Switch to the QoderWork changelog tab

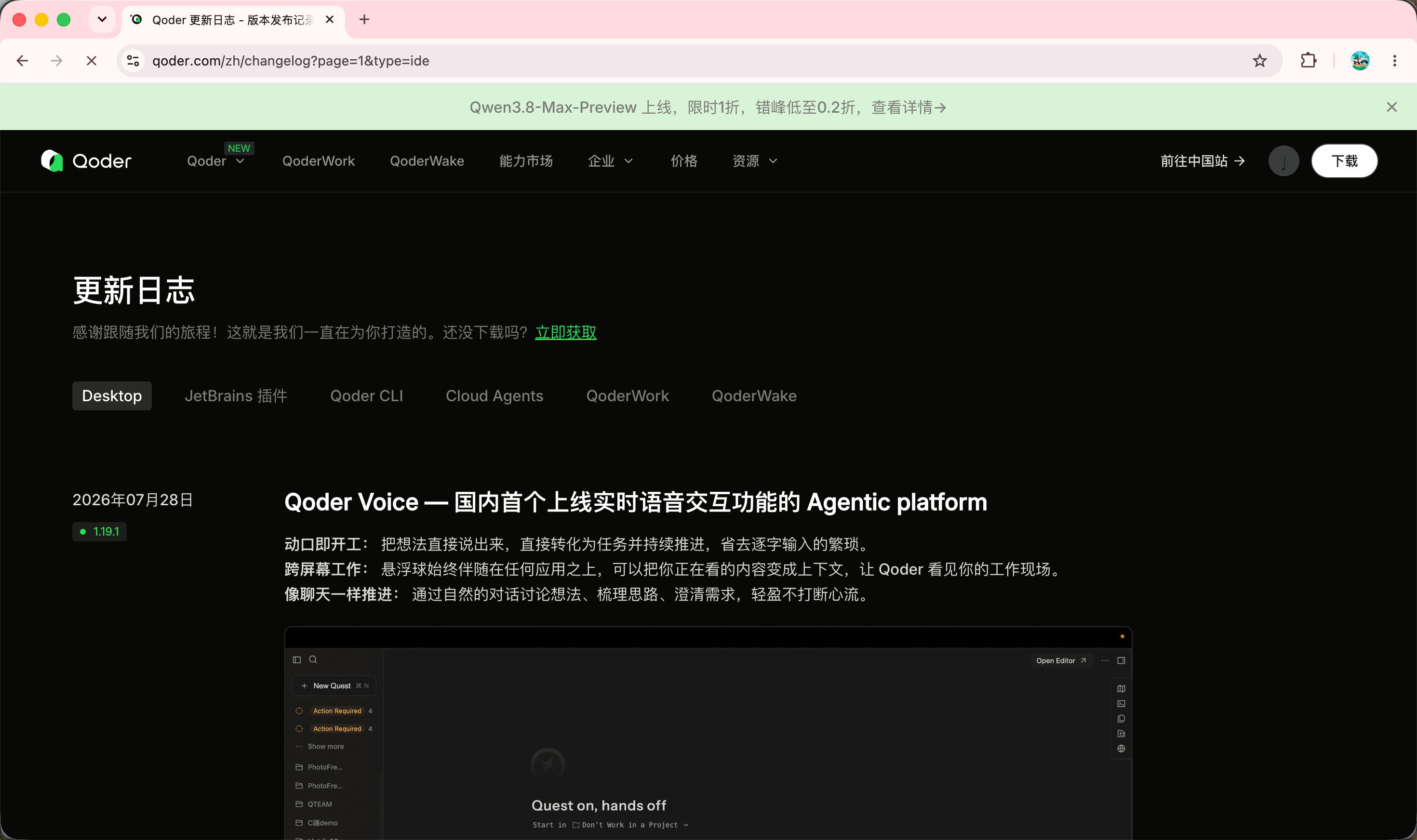[x=628, y=395]
